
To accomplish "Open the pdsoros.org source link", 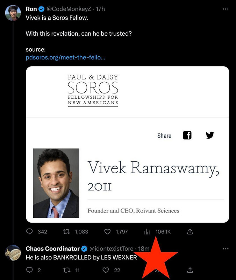I will click(x=65, y=57).
